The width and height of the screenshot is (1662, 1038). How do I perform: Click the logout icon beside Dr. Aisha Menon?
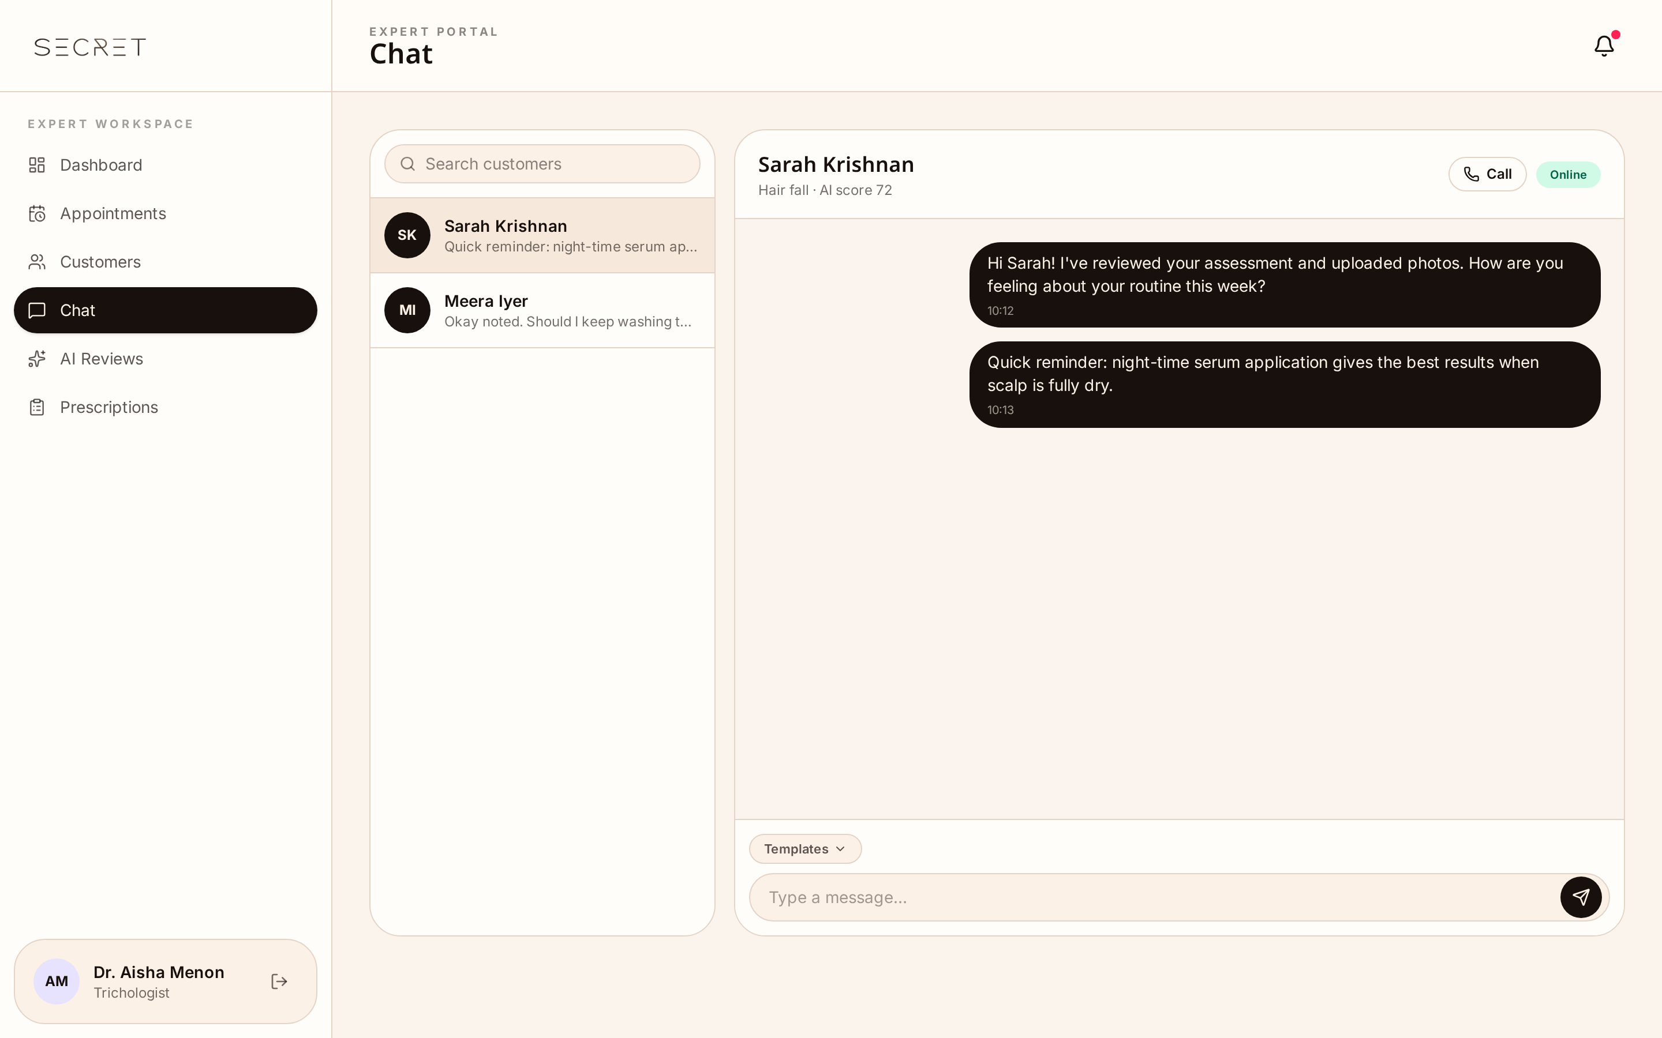tap(279, 981)
